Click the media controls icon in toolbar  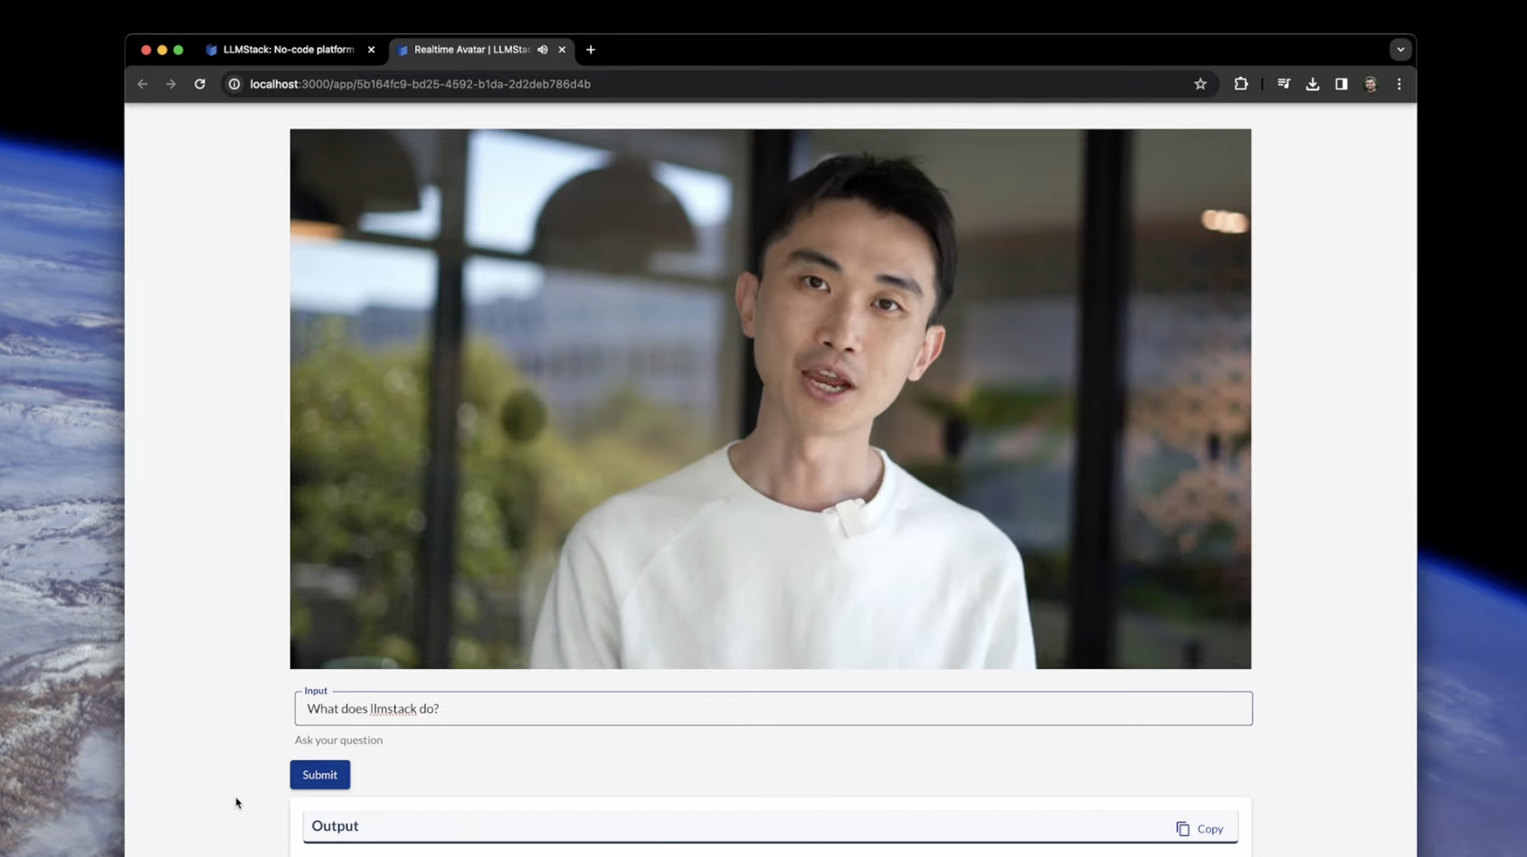[x=1282, y=83]
